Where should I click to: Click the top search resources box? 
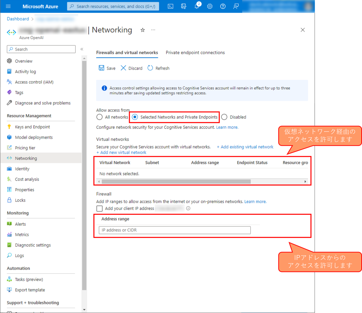113,6
